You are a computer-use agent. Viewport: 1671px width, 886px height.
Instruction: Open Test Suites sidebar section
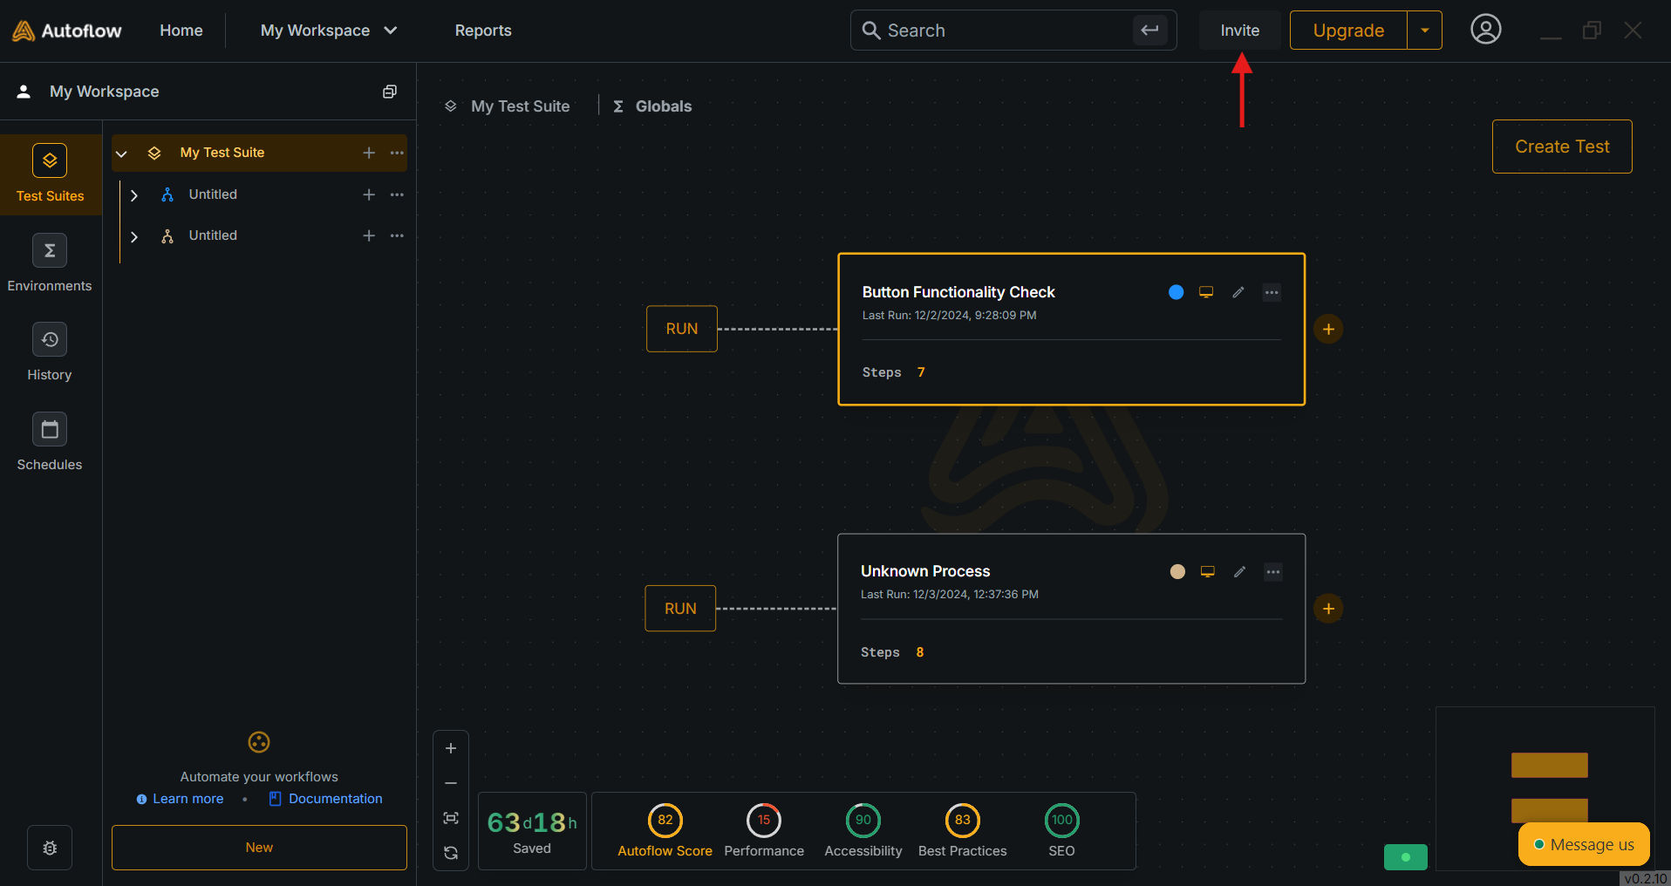tap(50, 174)
